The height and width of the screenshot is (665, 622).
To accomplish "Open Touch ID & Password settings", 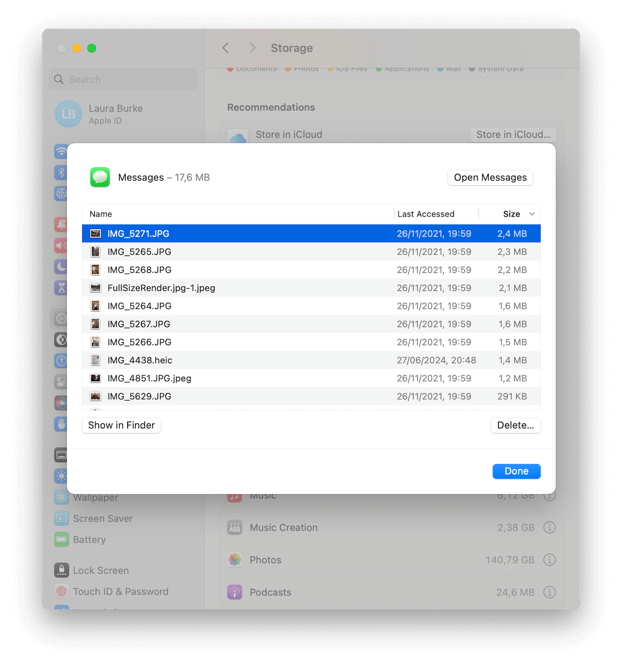I will pyautogui.click(x=121, y=592).
